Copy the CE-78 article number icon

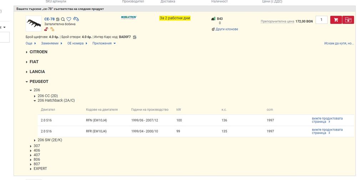pos(58,19)
